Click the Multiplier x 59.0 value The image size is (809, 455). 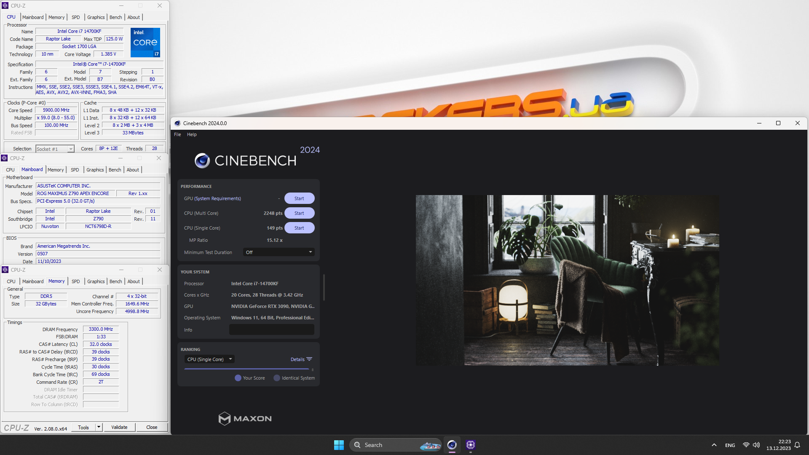(56, 118)
